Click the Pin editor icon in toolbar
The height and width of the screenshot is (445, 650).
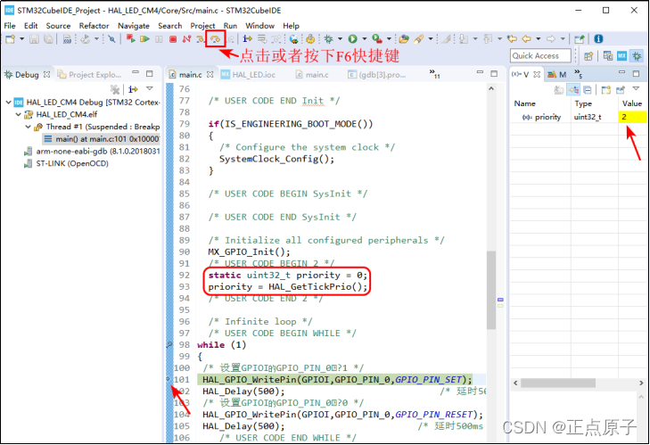[579, 39]
